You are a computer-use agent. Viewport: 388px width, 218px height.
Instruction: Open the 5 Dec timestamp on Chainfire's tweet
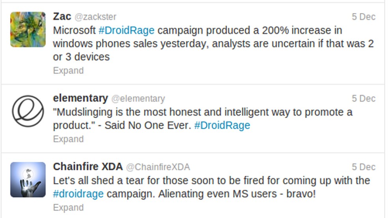(364, 167)
